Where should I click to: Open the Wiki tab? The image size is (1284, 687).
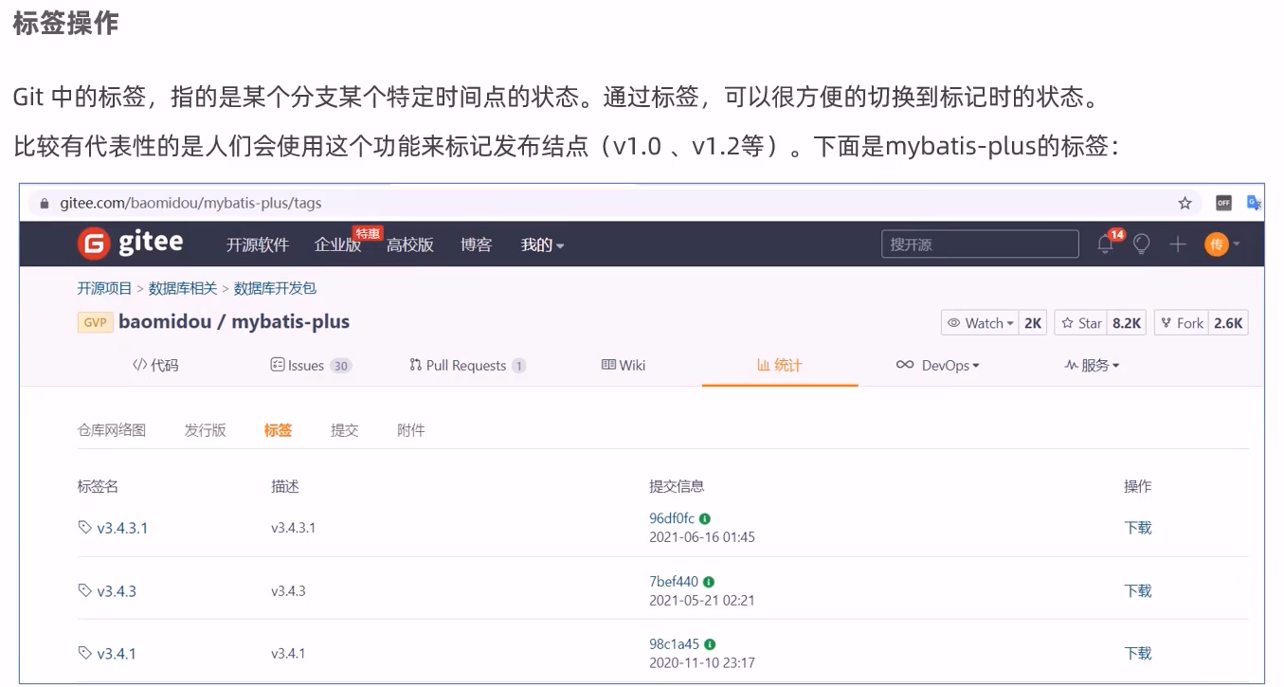coord(624,365)
